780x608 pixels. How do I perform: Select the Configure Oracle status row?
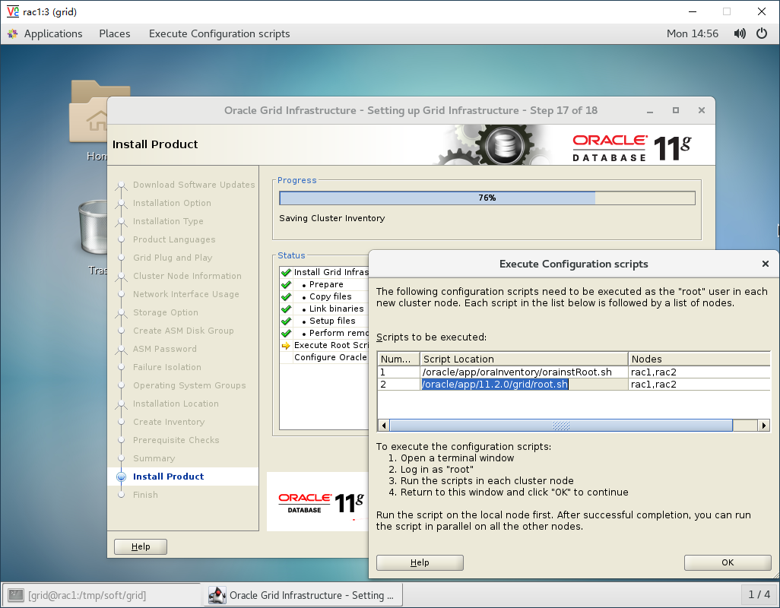[x=325, y=357]
